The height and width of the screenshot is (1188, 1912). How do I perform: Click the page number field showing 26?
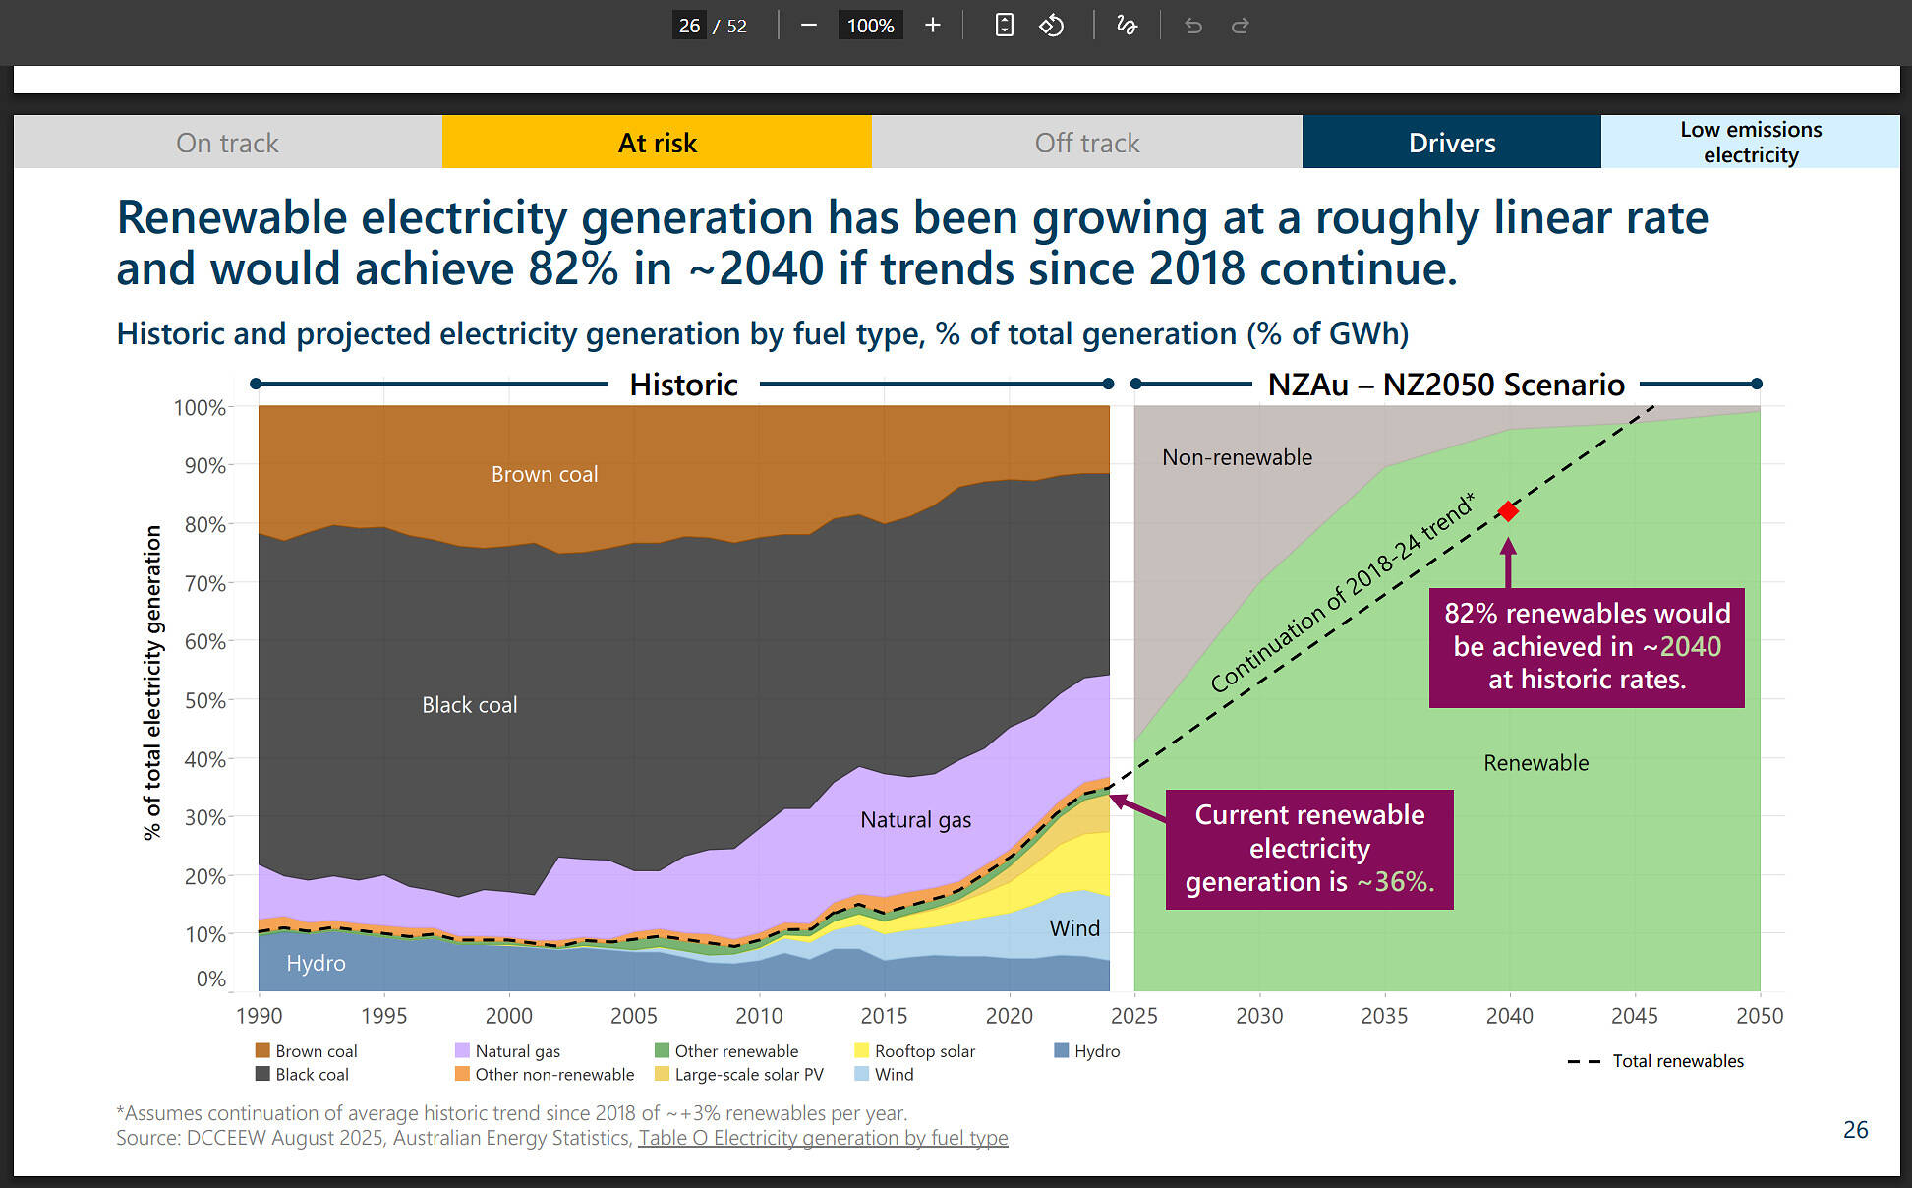(x=689, y=26)
